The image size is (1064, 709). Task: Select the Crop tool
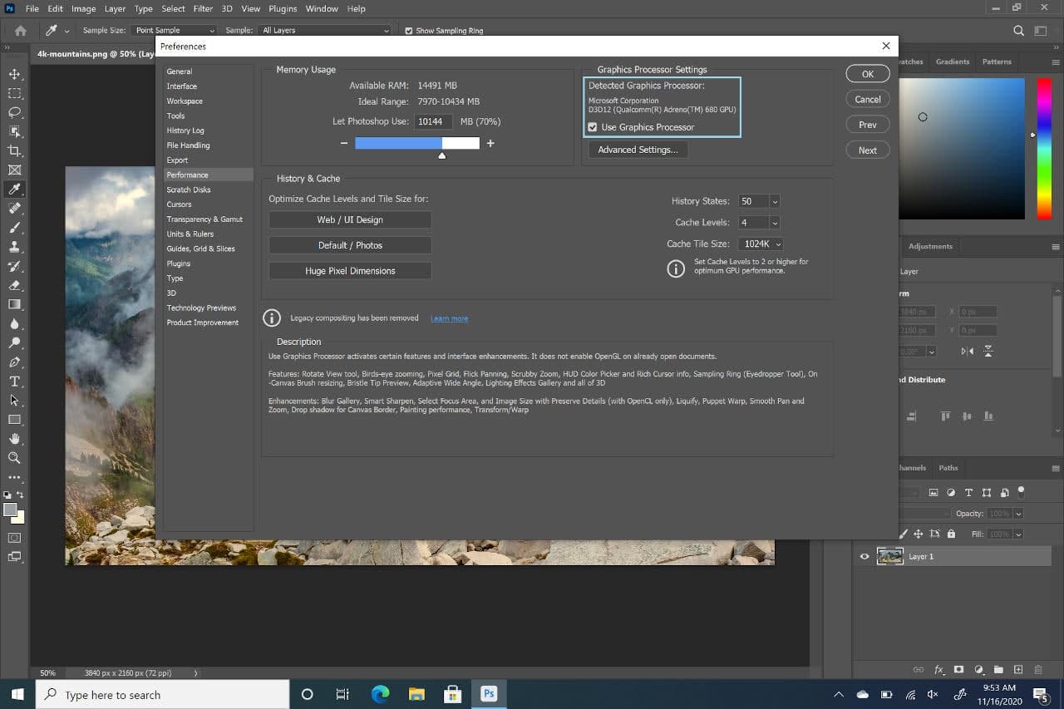coord(14,150)
